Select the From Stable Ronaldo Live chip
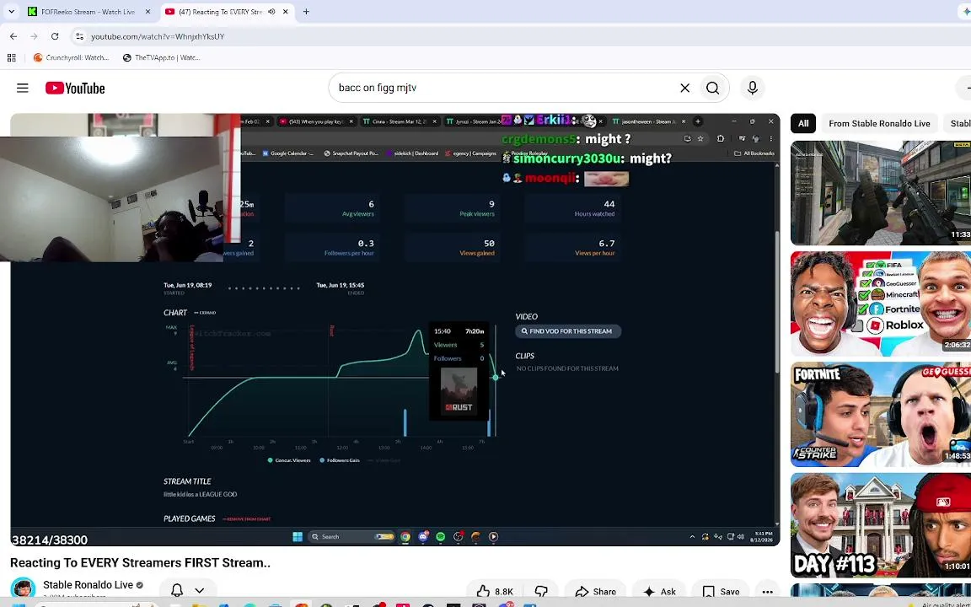The image size is (971, 607). pos(879,124)
